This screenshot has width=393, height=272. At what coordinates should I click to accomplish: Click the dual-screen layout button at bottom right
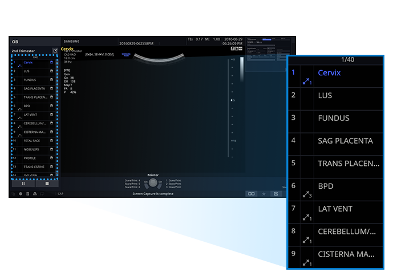coord(251,194)
